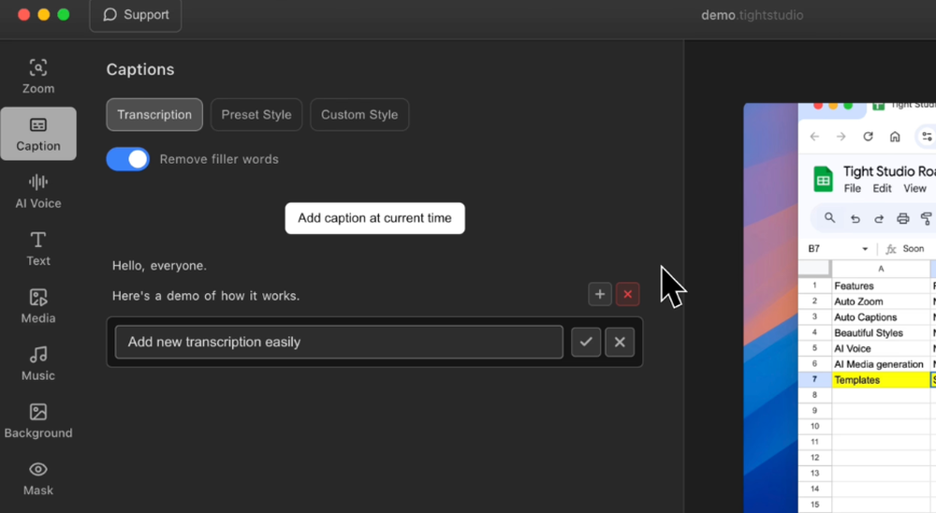Click the Google Sheets logo in preview
This screenshot has height=513, width=936.
point(823,179)
